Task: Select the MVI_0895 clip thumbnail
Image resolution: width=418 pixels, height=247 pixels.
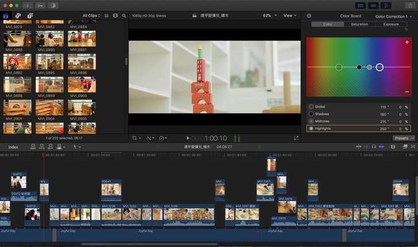Action: tap(49, 61)
